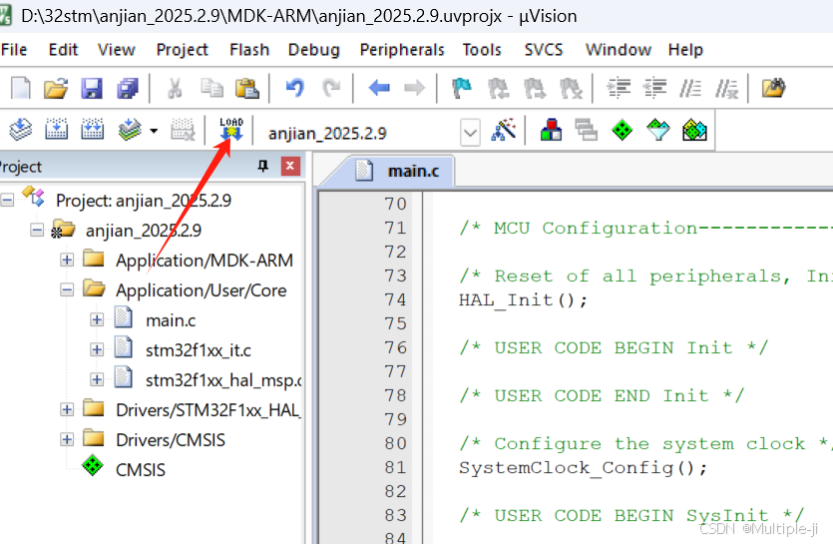Open the Manage Project Items dialog
The height and width of the screenshot is (544, 833).
tap(551, 130)
